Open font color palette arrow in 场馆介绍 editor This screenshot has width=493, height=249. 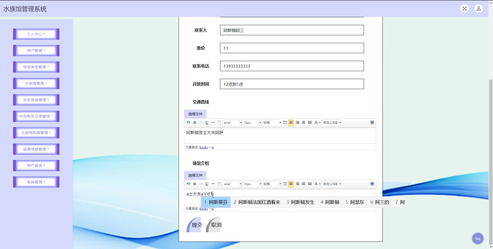pos(320,184)
